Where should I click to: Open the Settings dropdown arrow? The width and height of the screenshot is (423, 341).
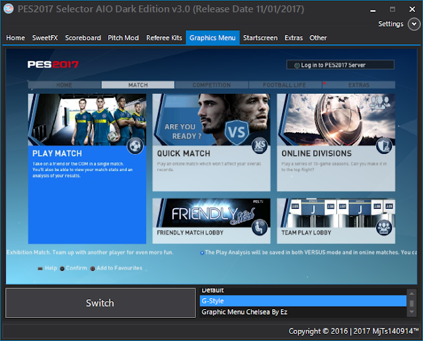[414, 24]
